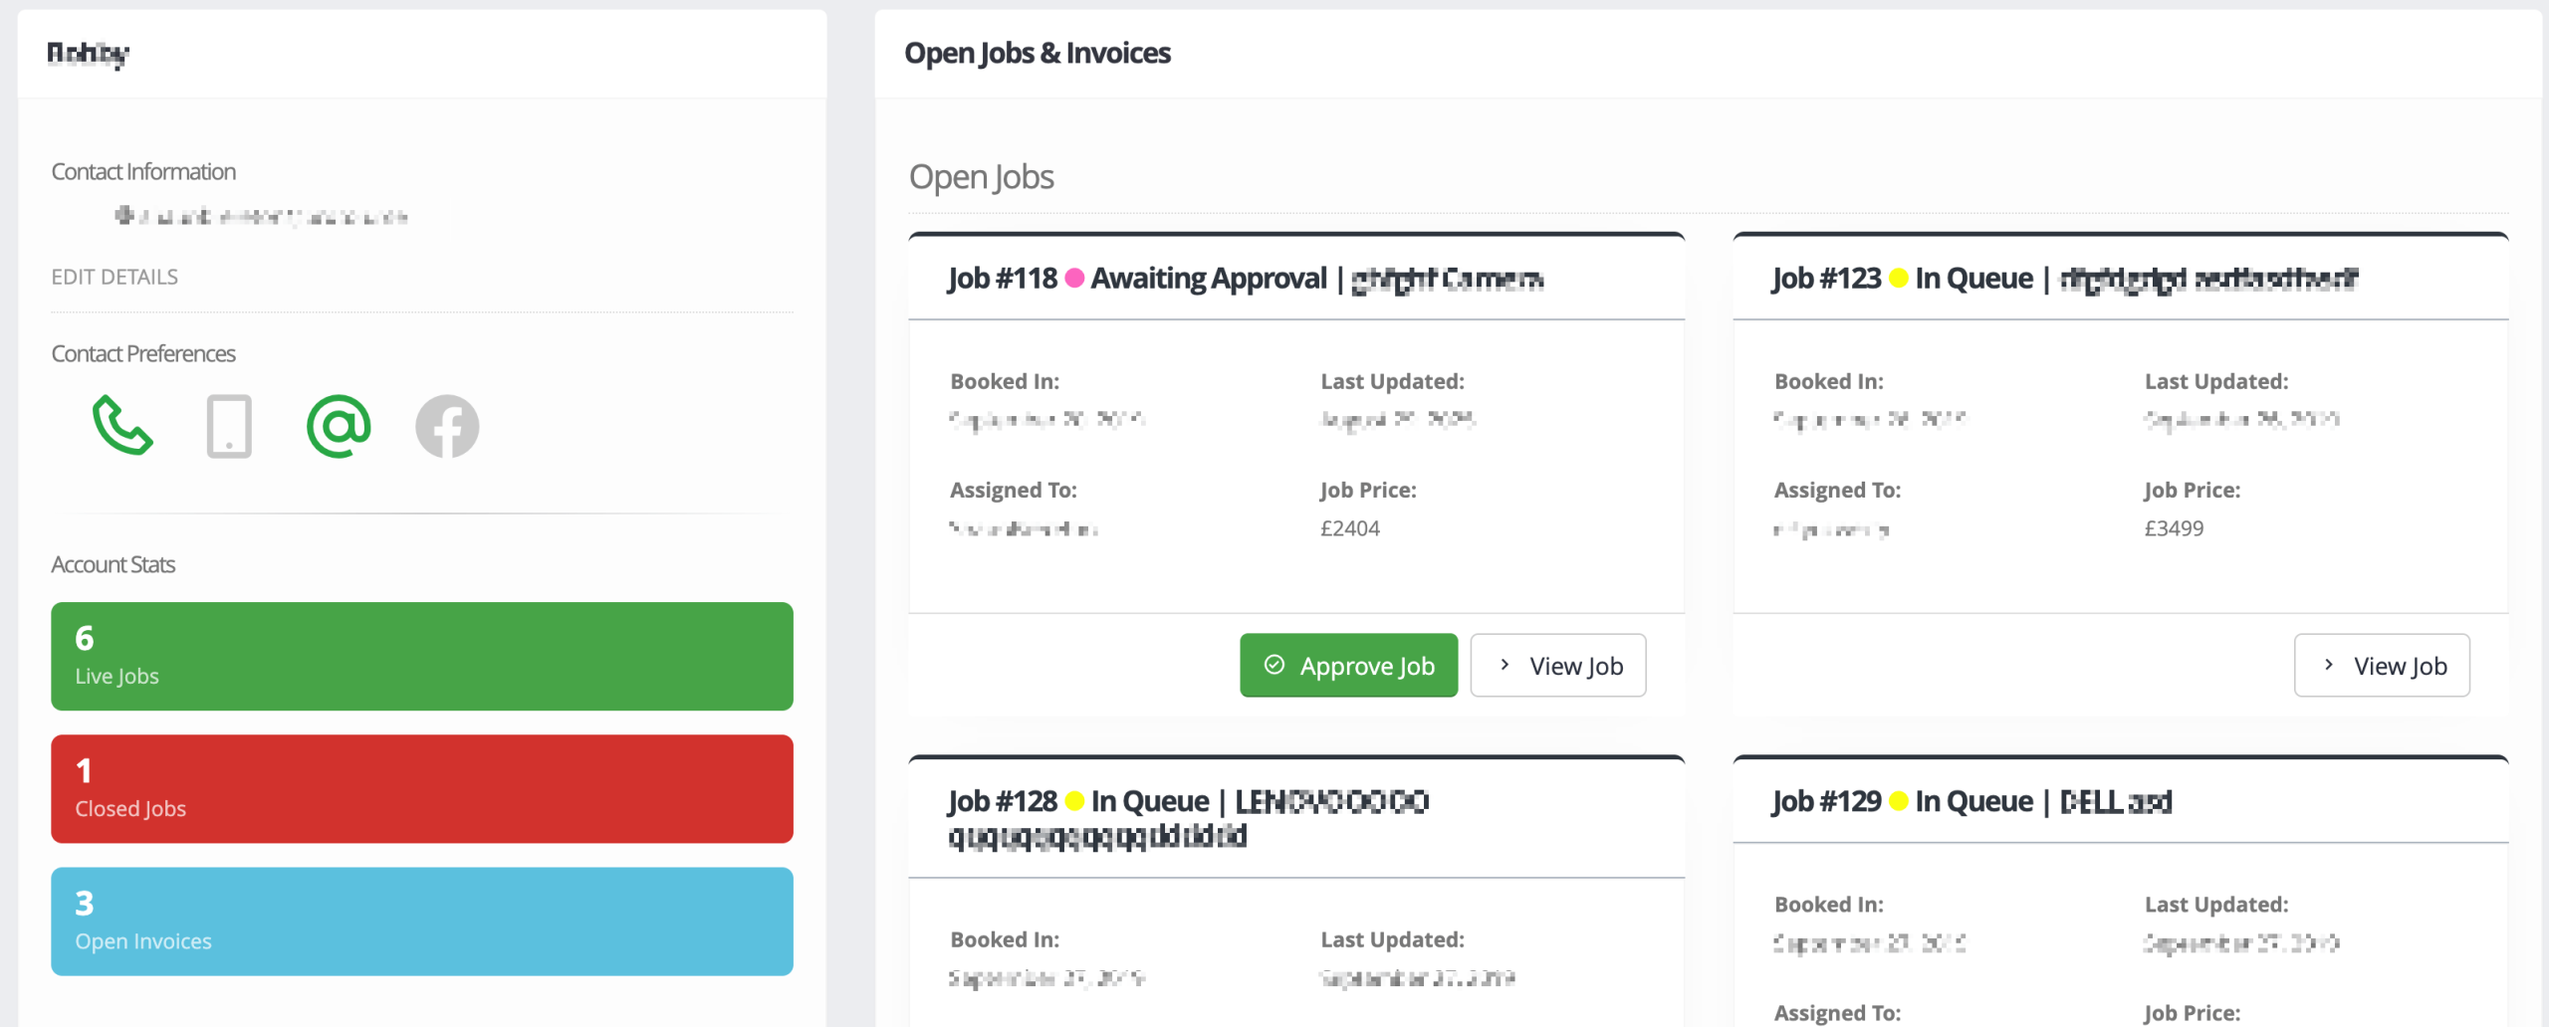Open the blue Open Invoices stat tile
Image resolution: width=2549 pixels, height=1027 pixels.
point(422,921)
